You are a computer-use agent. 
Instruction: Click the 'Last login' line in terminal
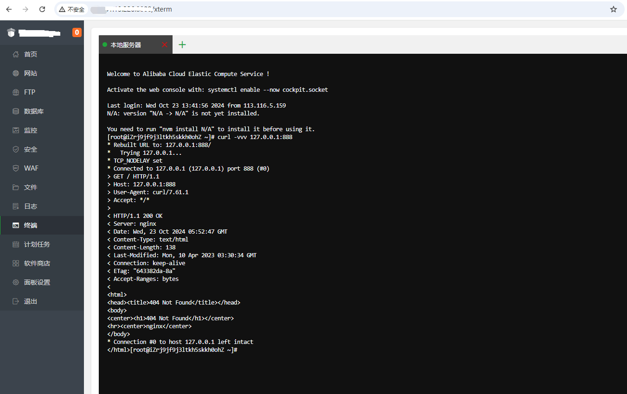(x=197, y=106)
